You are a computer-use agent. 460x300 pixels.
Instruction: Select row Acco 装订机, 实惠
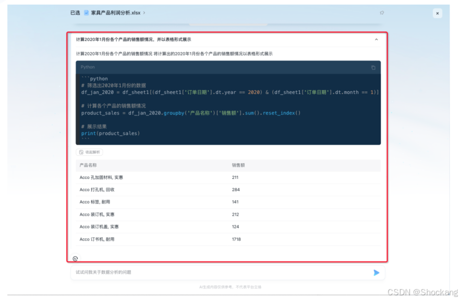[x=228, y=214]
